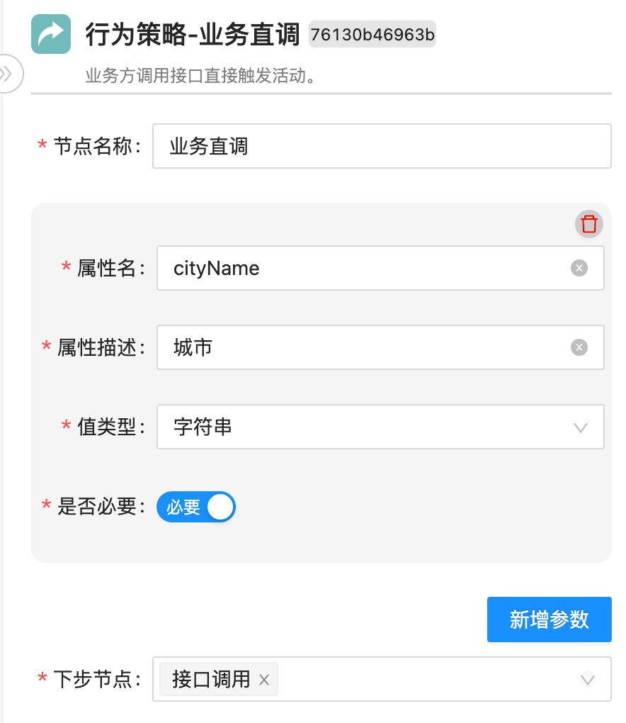The image size is (626, 723).
Task: Collapse panel using double chevron icon
Action: (6, 74)
